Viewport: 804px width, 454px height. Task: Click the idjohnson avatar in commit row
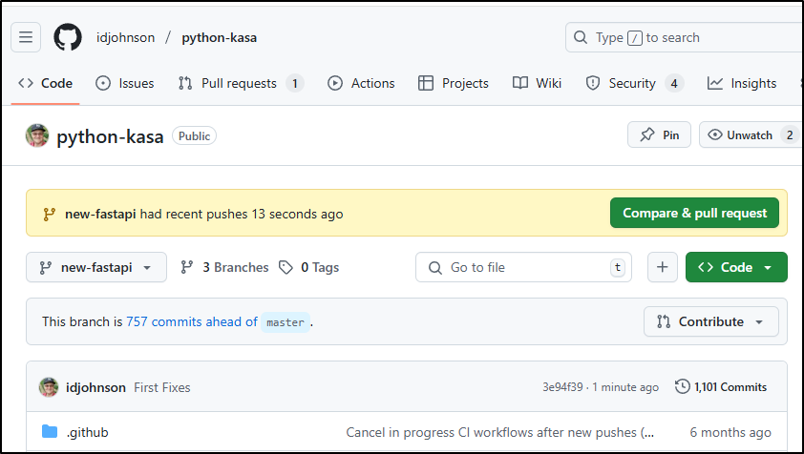(x=49, y=387)
